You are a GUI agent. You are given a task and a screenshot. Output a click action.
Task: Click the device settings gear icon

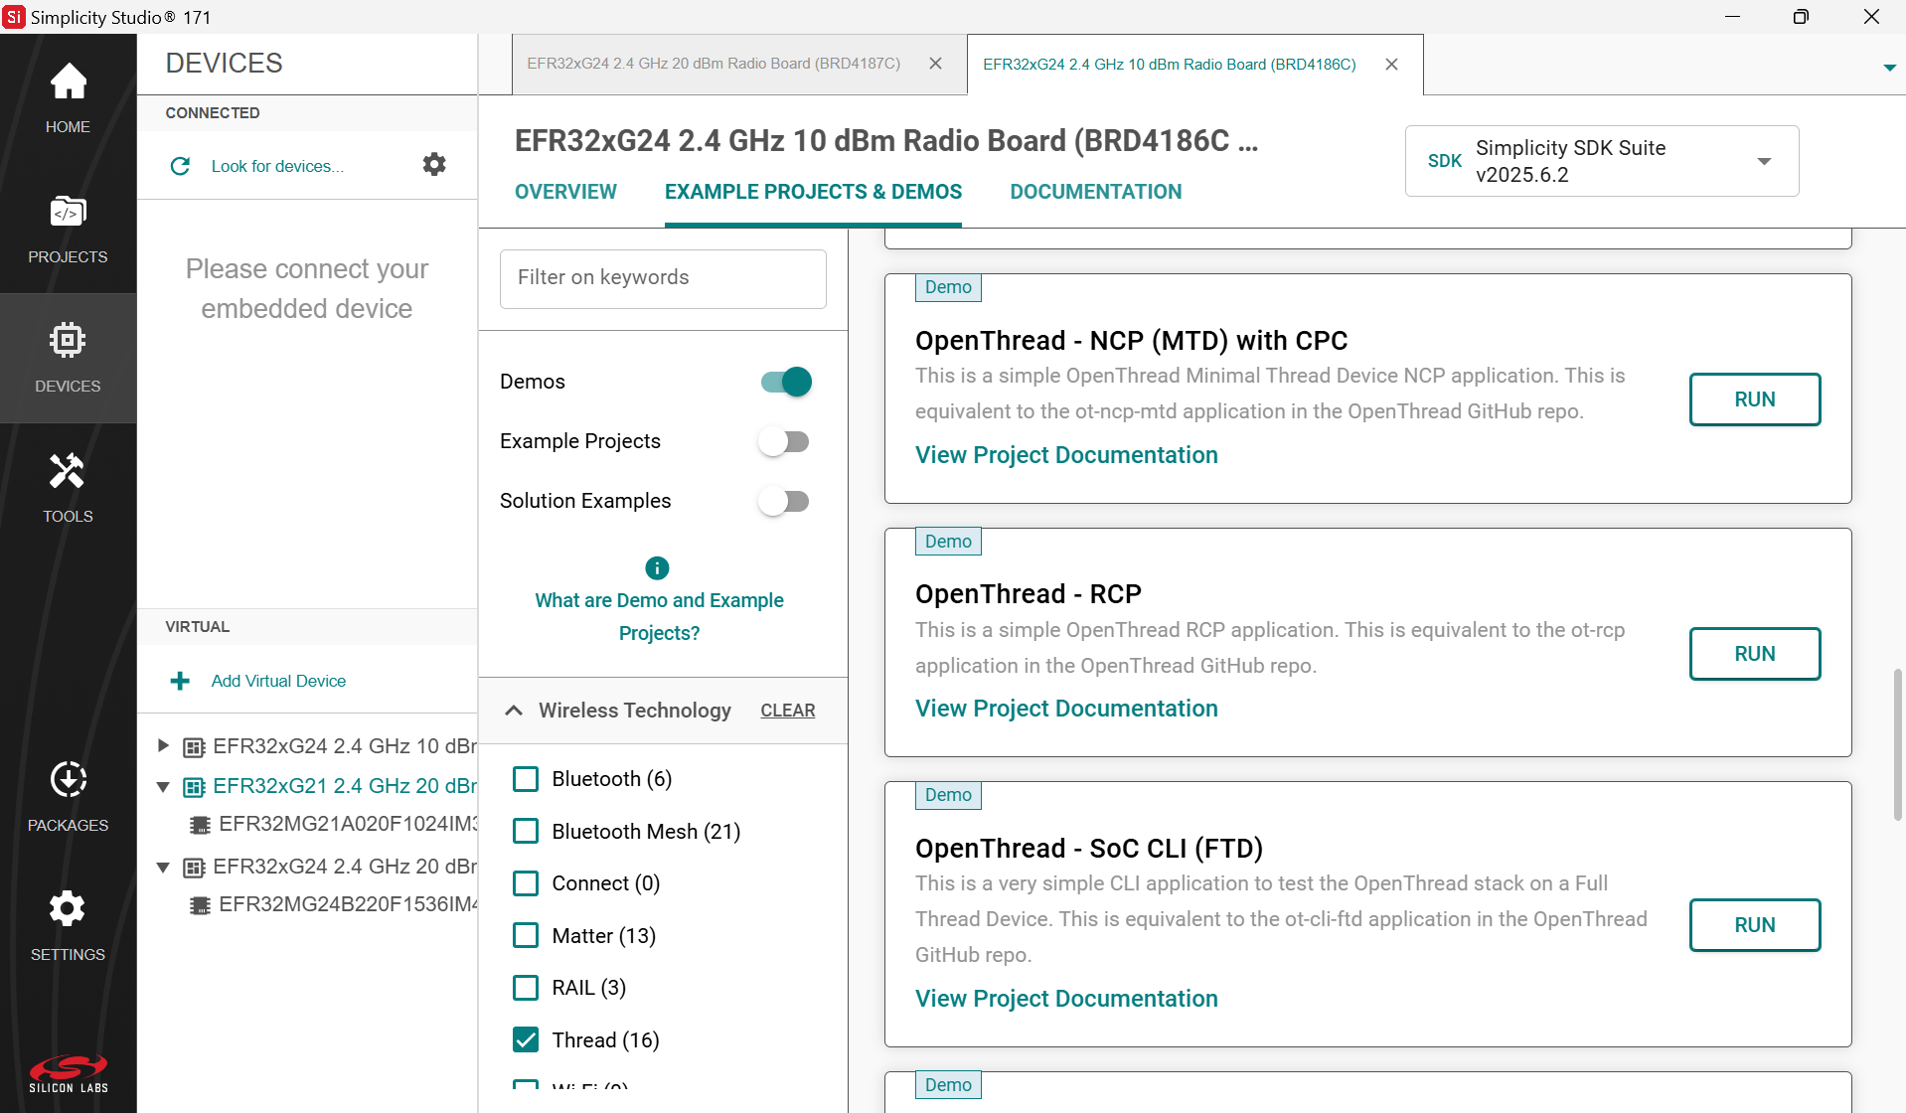click(434, 165)
